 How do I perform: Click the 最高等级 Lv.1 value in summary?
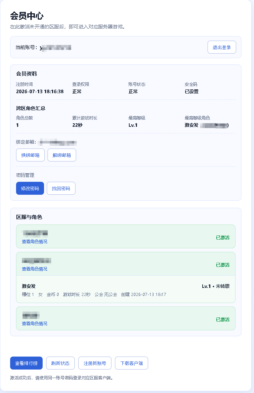[x=133, y=125]
